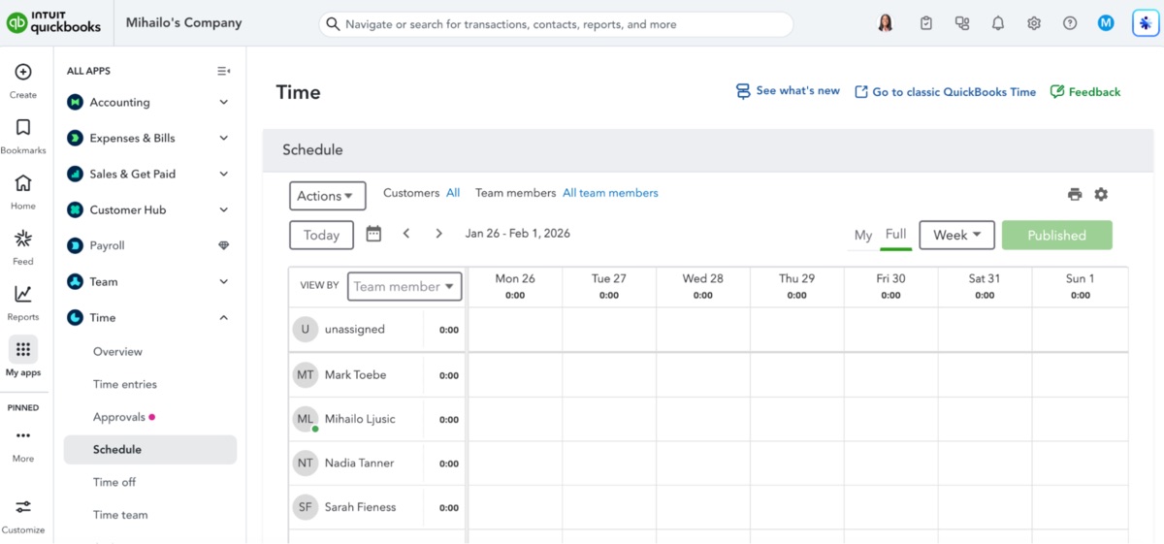
Task: Click the Intuit QuickBooks logo
Action: (53, 22)
